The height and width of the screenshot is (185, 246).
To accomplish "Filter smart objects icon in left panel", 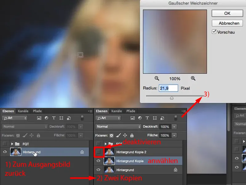I will (69, 118).
